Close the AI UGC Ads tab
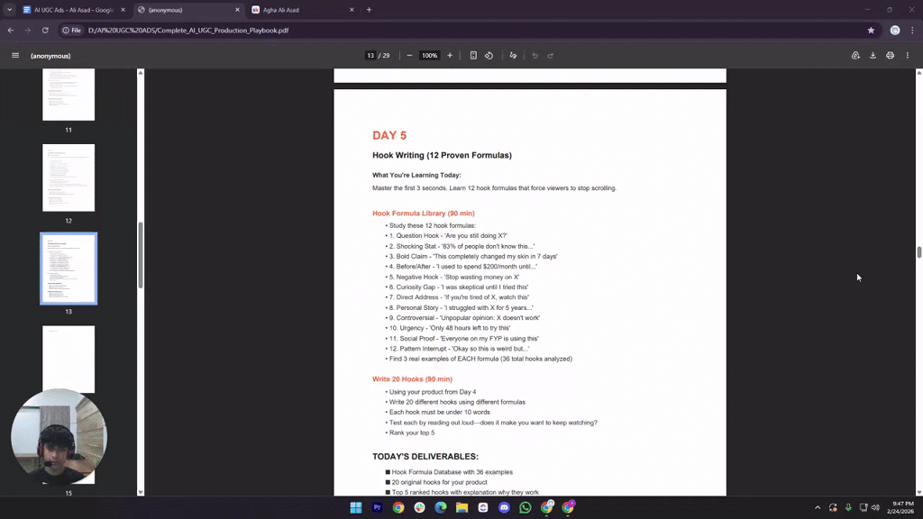Image resolution: width=923 pixels, height=519 pixels. (123, 9)
